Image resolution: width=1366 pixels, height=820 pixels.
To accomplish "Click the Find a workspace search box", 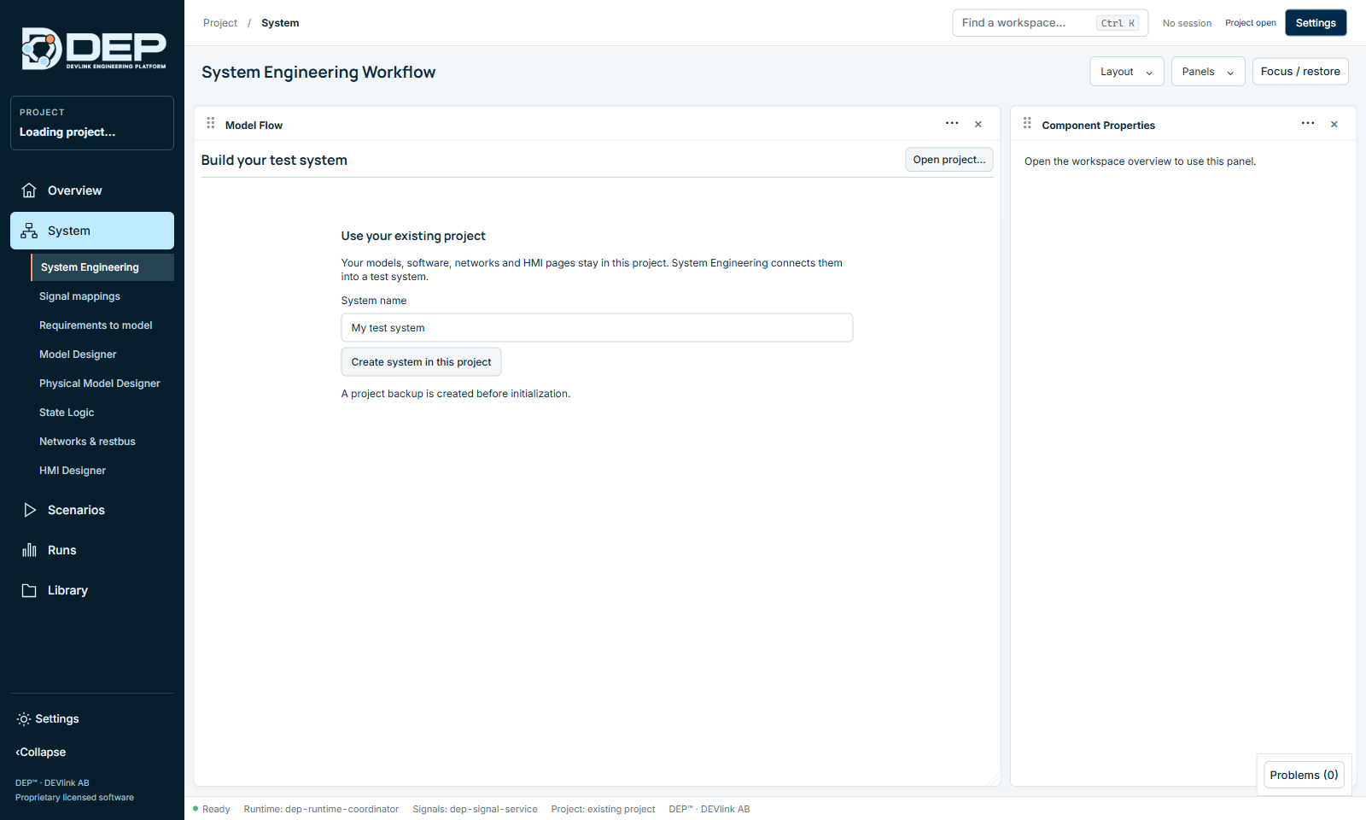I will tap(1050, 23).
